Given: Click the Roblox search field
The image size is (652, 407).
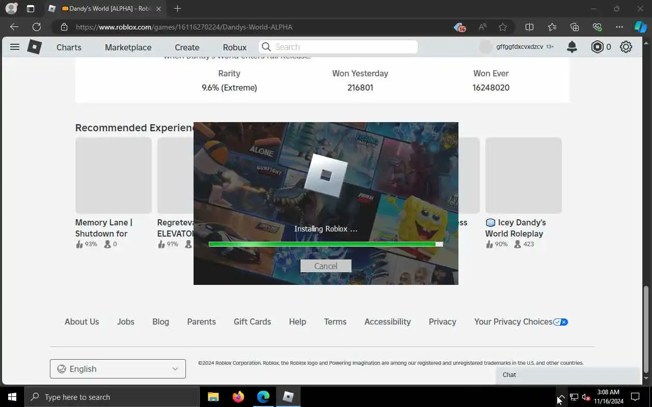Looking at the screenshot, I should [338, 47].
